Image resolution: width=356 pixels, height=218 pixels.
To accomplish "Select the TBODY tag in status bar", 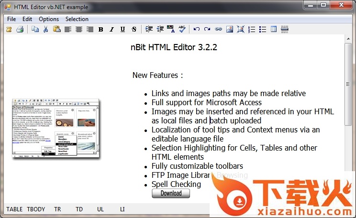I will pos(36,209).
